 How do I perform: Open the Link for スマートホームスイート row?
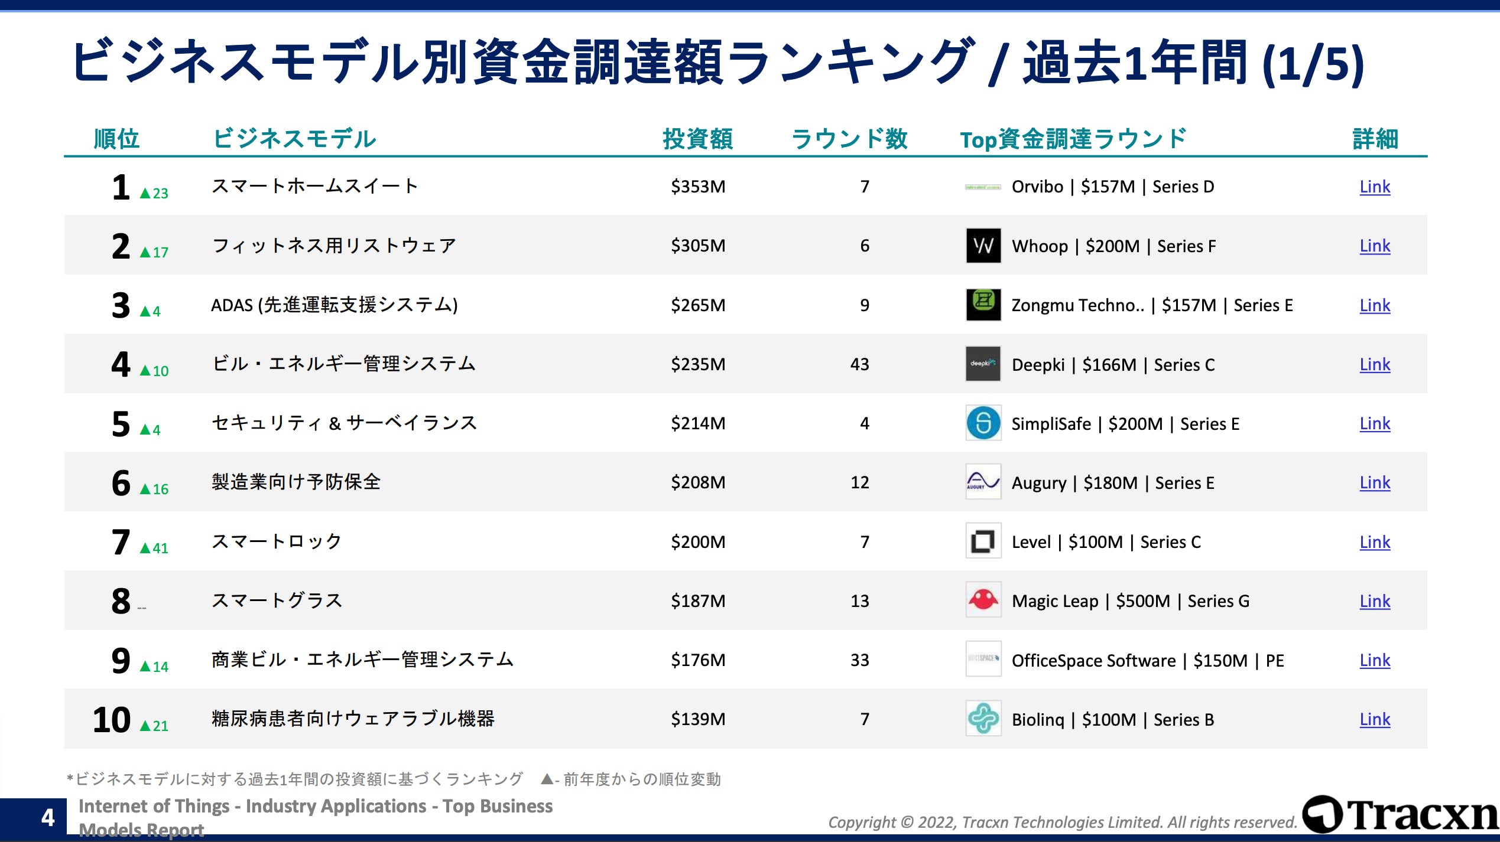pos(1374,187)
